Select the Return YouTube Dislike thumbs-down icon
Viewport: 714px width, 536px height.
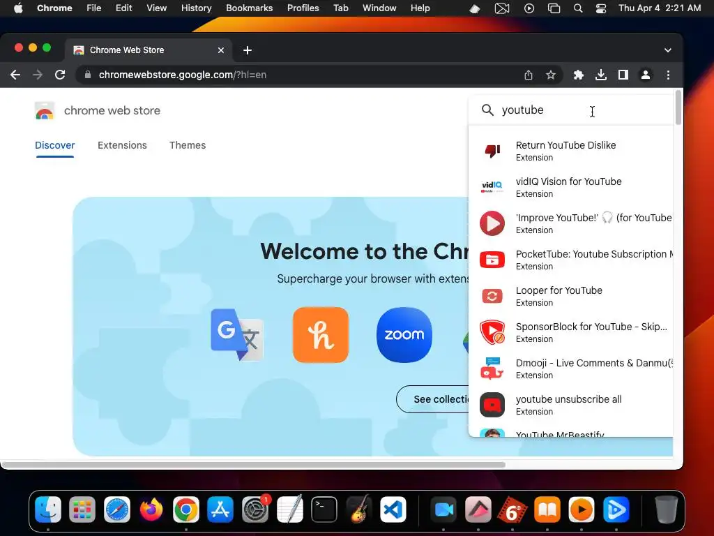click(492, 151)
